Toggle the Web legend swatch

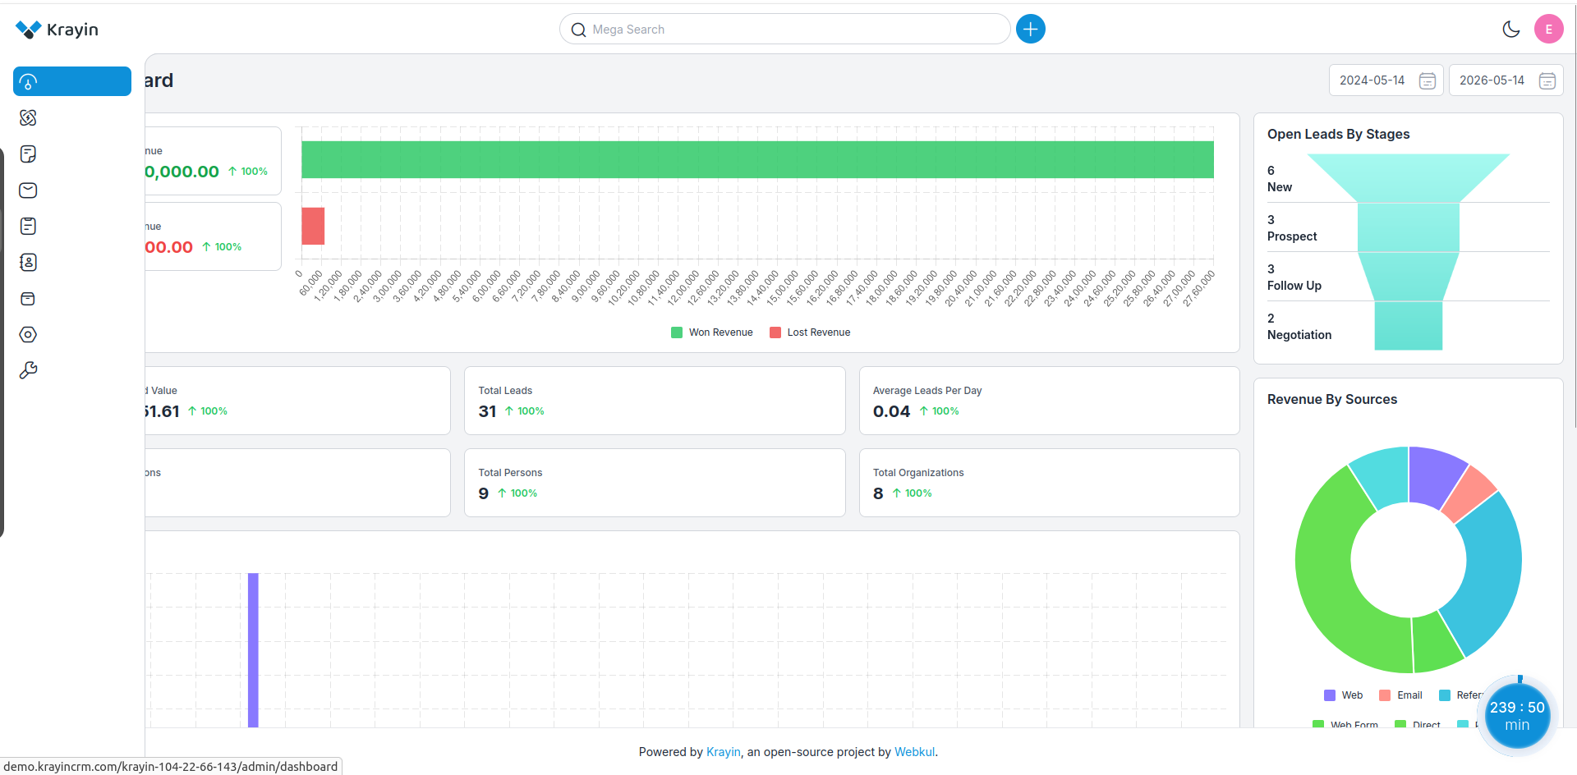(1329, 695)
